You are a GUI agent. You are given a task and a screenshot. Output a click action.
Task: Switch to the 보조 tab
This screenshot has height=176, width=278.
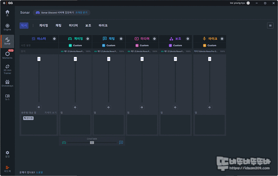point(88,26)
